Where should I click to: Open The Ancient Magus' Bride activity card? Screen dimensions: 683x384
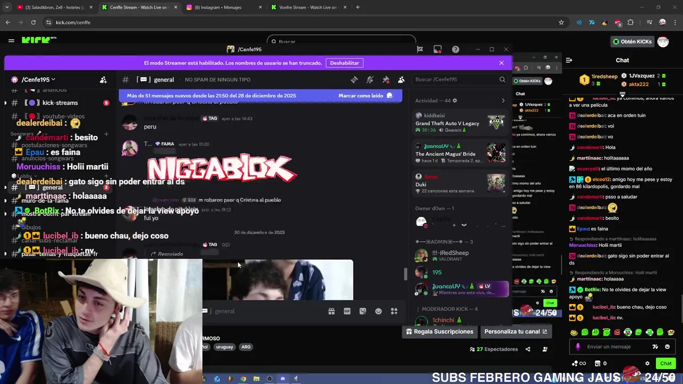pos(460,154)
